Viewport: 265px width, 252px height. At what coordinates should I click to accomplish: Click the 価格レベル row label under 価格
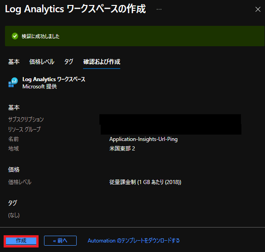click(x=20, y=182)
